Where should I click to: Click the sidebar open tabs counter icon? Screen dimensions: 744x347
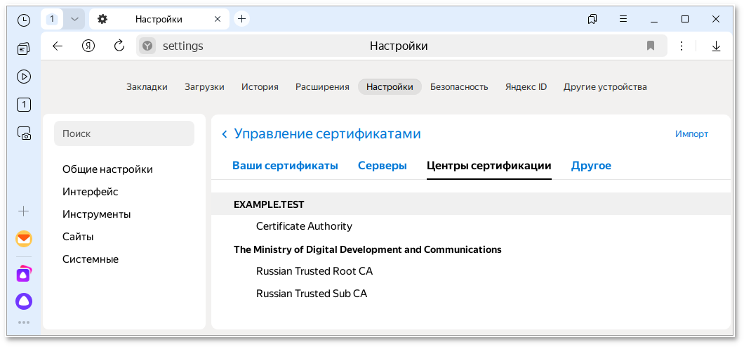(x=24, y=105)
